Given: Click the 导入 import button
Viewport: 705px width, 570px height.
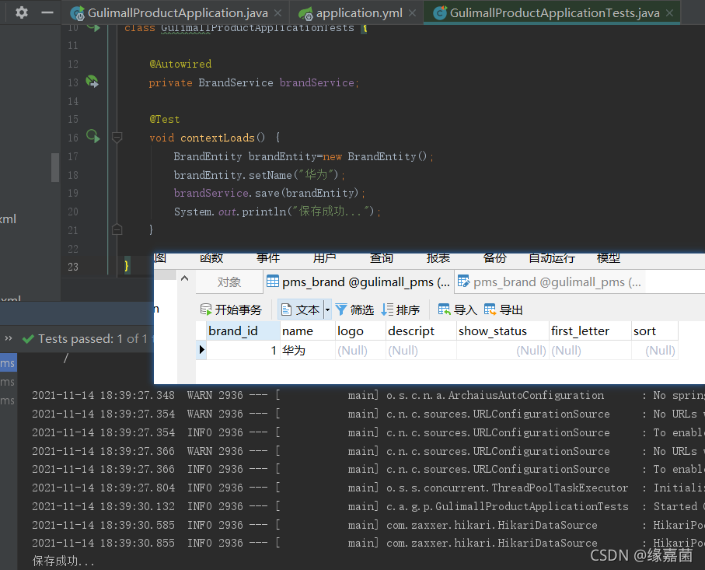Looking at the screenshot, I should click(x=457, y=309).
